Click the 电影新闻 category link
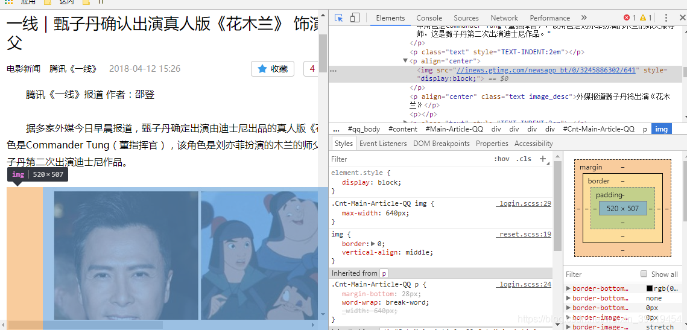 [x=23, y=69]
